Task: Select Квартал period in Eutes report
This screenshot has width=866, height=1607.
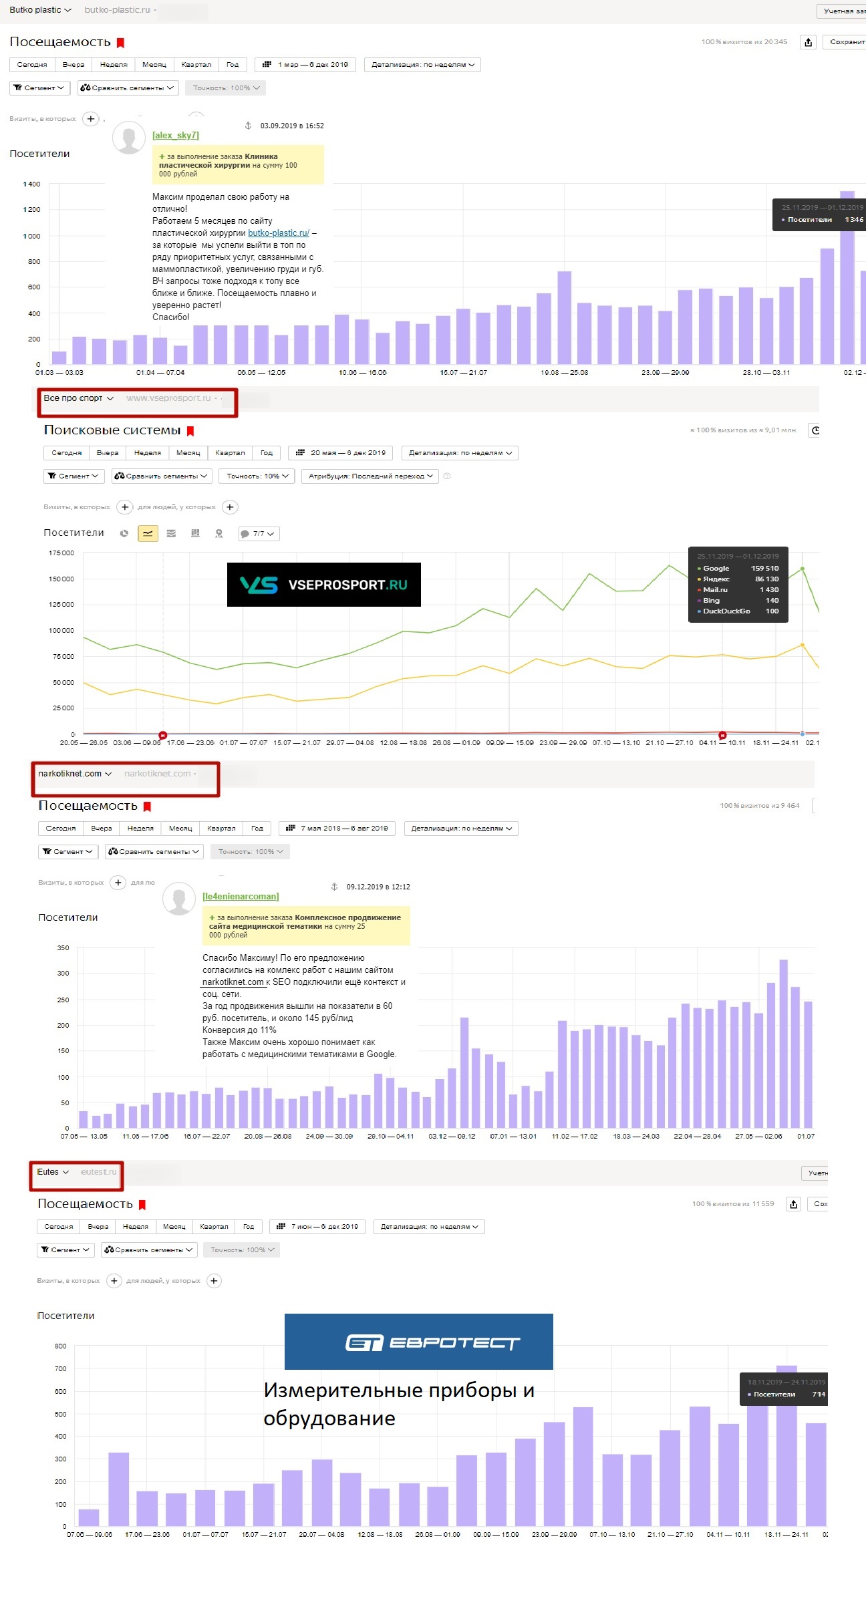Action: coord(214,1227)
